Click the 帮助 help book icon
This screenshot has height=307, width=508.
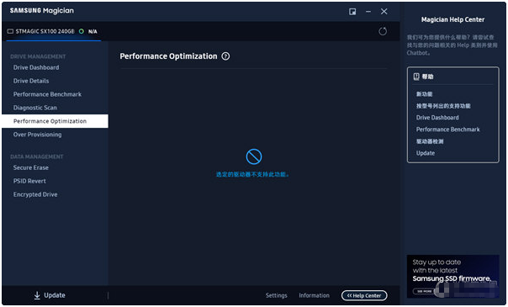click(x=416, y=77)
